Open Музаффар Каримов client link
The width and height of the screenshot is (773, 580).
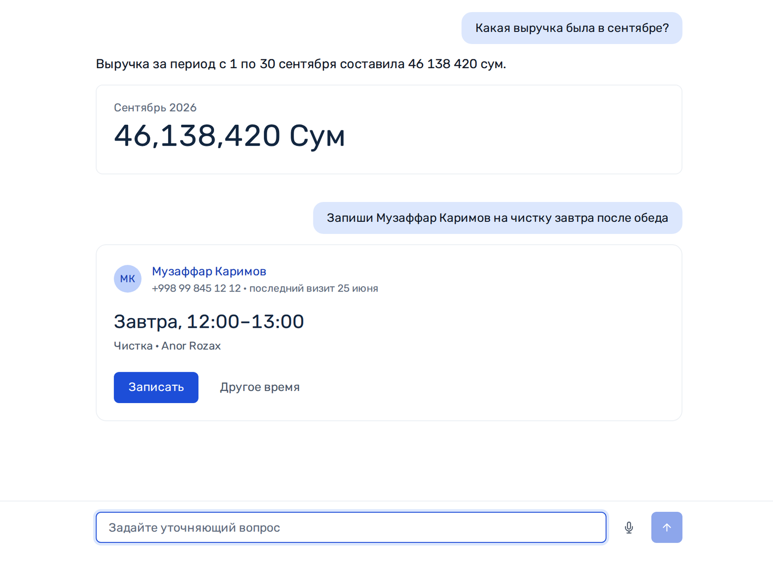(x=209, y=271)
